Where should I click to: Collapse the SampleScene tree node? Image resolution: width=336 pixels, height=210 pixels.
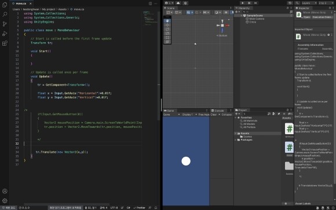pos(242,16)
